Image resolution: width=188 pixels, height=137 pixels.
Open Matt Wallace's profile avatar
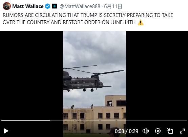coord(7,6)
